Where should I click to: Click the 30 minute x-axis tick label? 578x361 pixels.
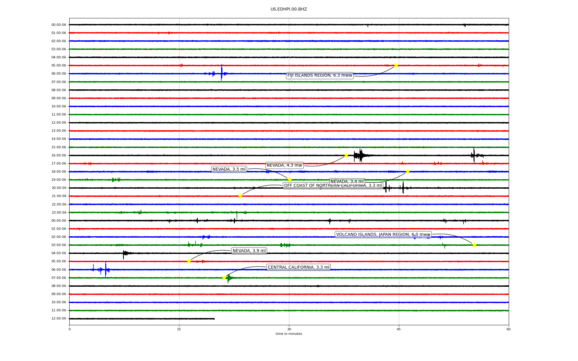point(289,329)
